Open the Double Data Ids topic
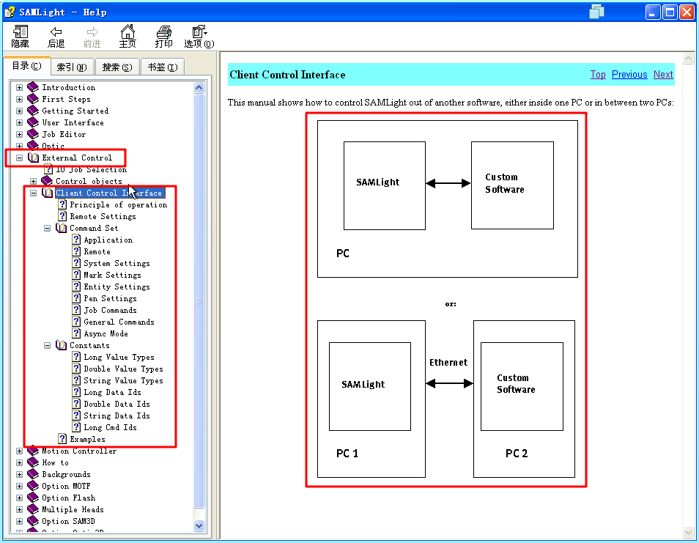This screenshot has width=699, height=543. point(116,404)
